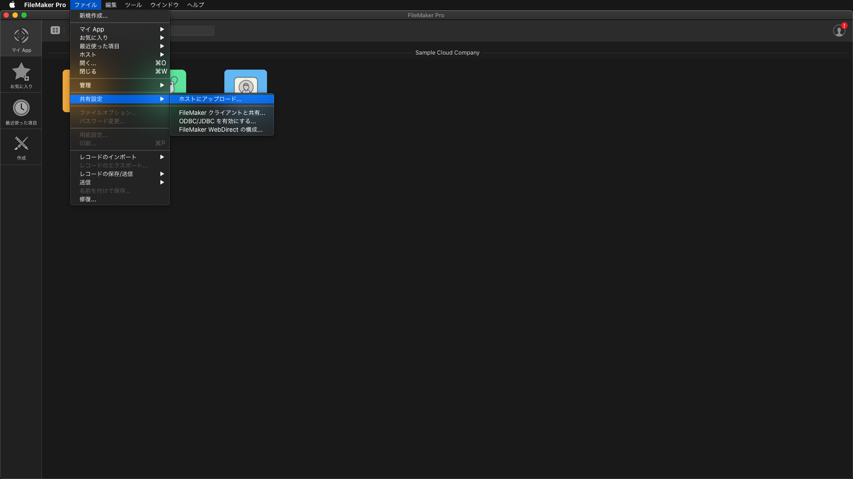This screenshot has width=853, height=479.
Task: Click the 作成 tools icon in sidebar
Action: (x=21, y=147)
